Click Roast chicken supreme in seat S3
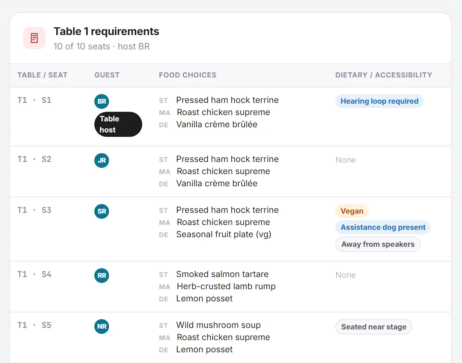 223,222
